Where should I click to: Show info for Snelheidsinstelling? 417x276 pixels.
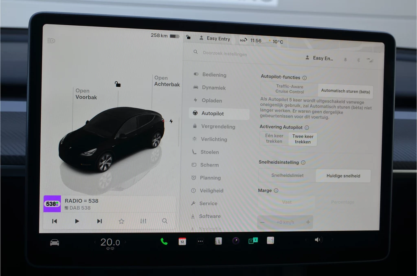point(303,162)
